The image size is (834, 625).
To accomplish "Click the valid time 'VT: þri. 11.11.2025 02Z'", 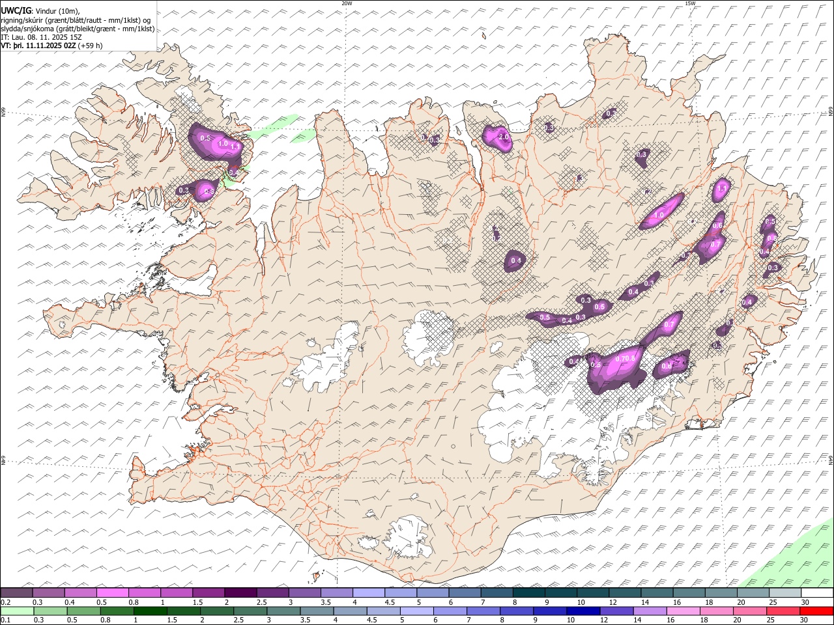I will point(38,46).
